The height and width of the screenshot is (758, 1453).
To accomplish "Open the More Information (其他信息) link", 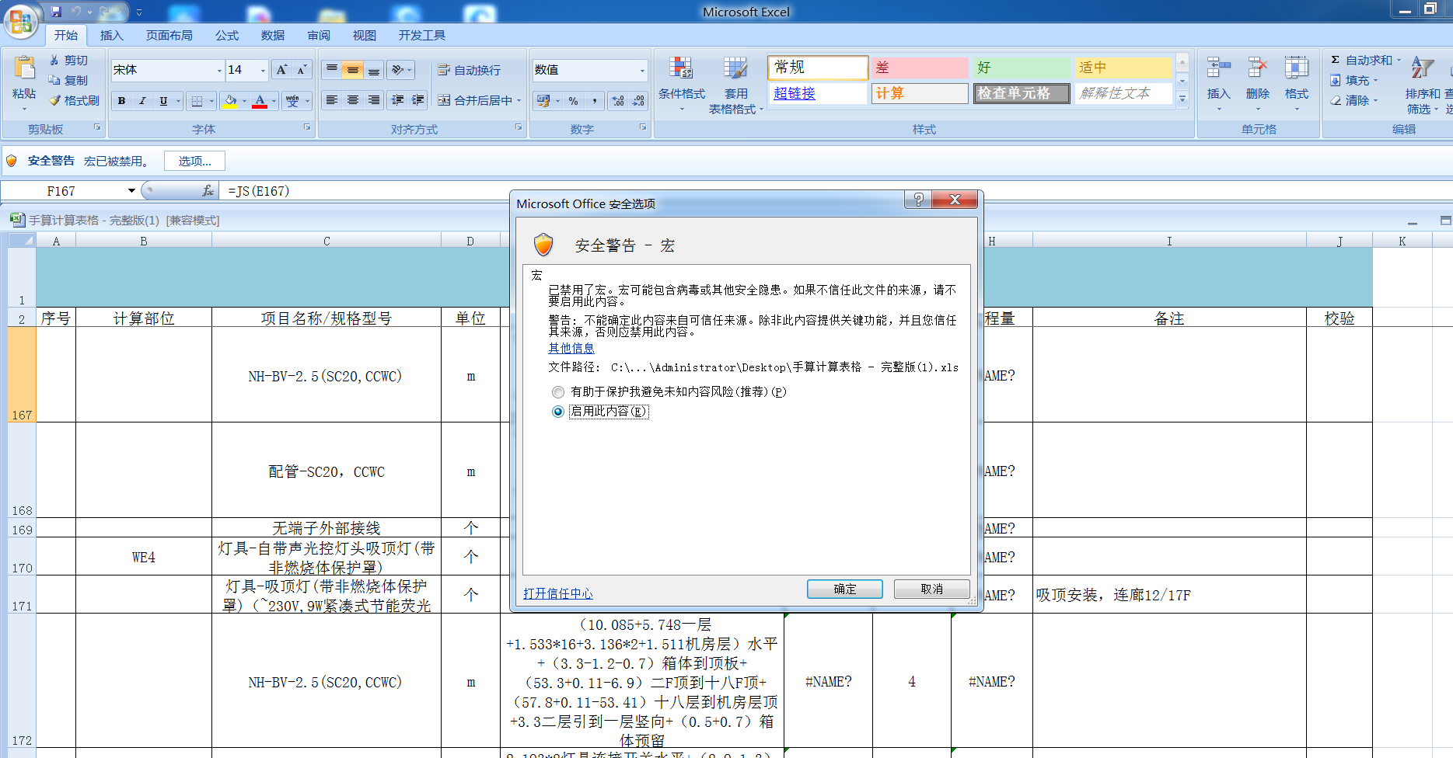I will coord(571,348).
